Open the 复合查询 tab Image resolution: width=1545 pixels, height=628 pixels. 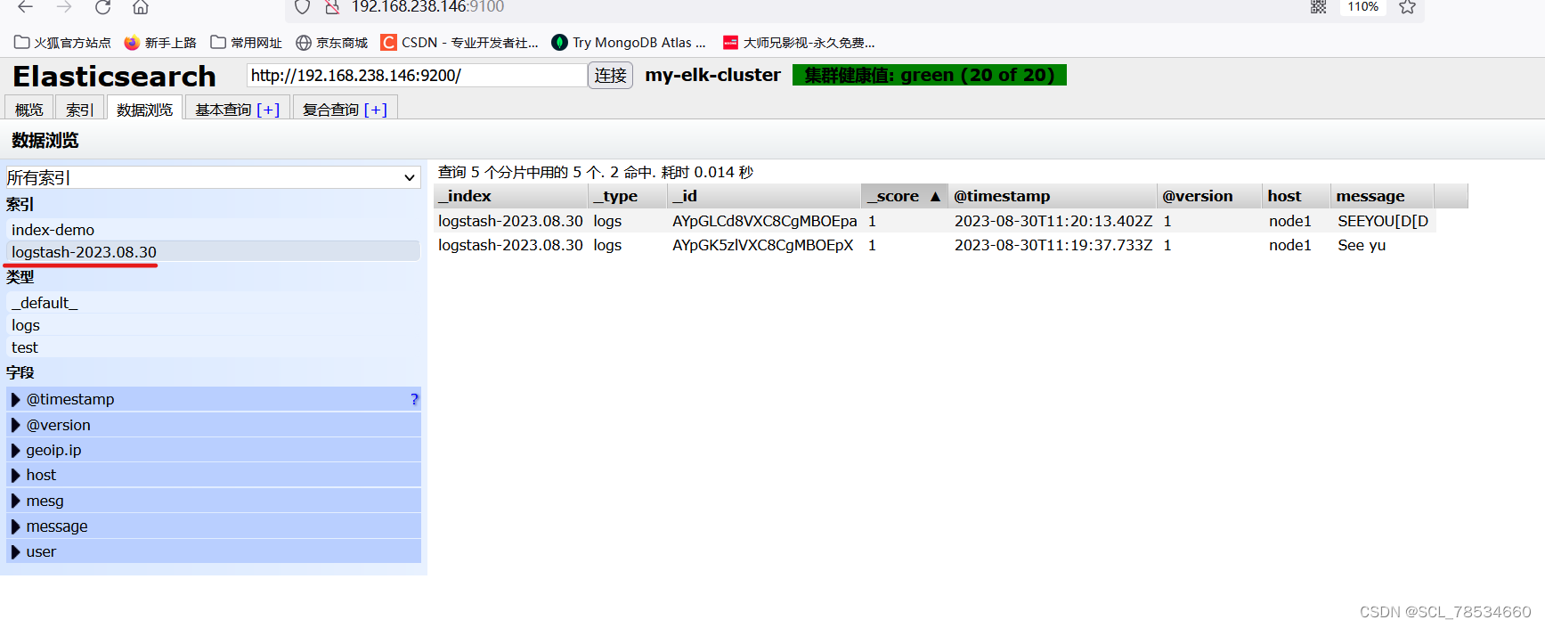coord(330,110)
